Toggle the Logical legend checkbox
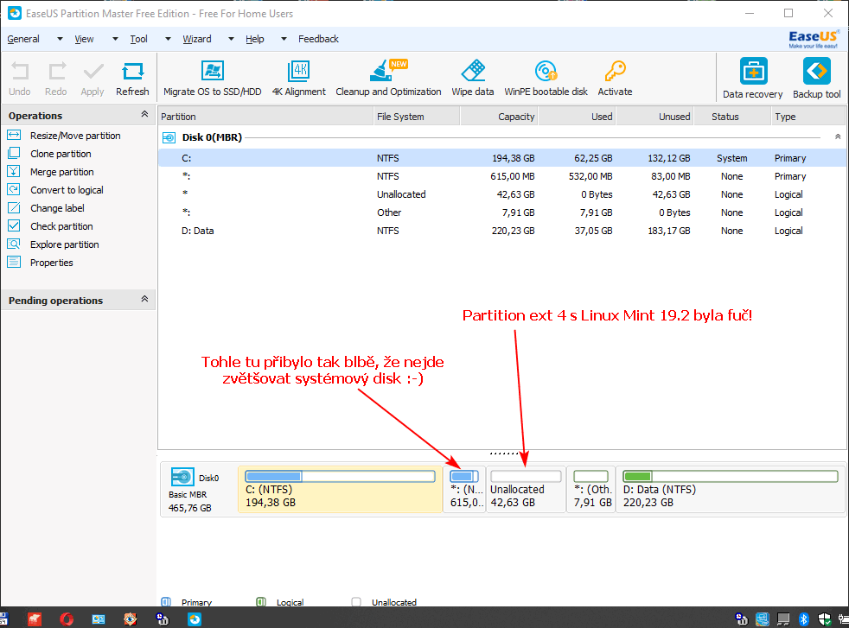Screen dimensions: 849x628 (262, 602)
